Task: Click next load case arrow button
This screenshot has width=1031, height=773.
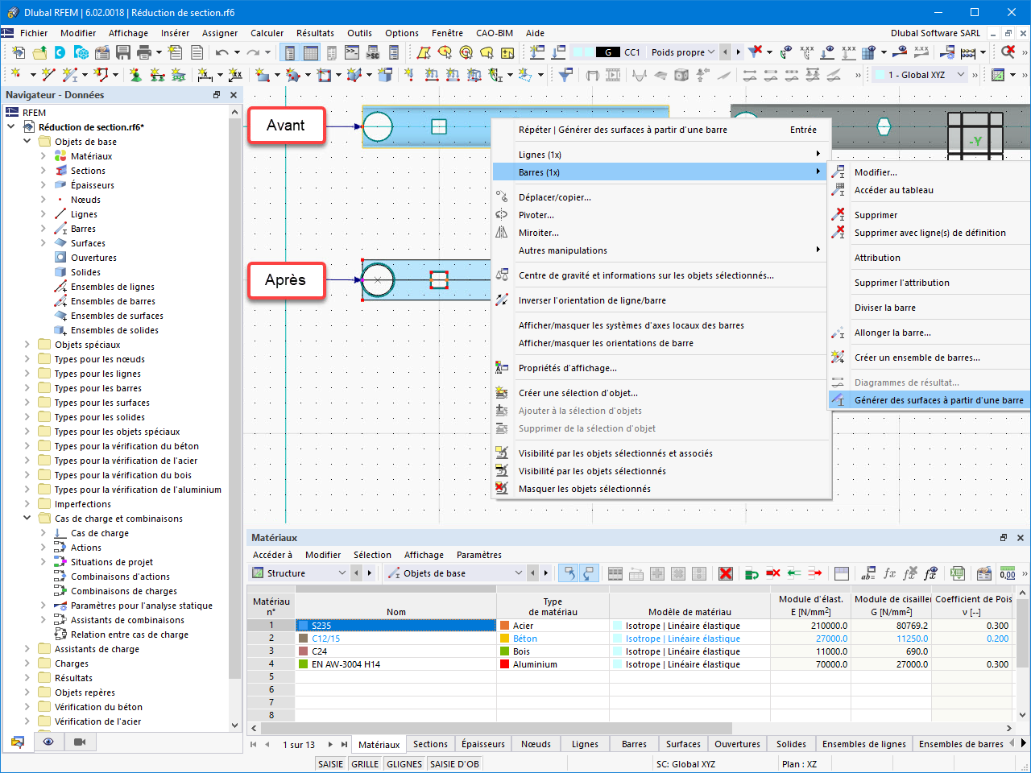Action: (738, 52)
